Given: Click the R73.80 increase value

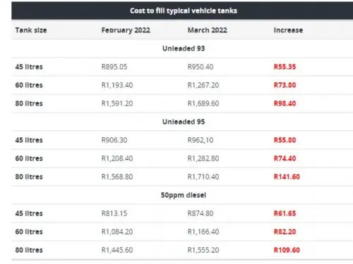Looking at the screenshot, I should [x=285, y=85].
